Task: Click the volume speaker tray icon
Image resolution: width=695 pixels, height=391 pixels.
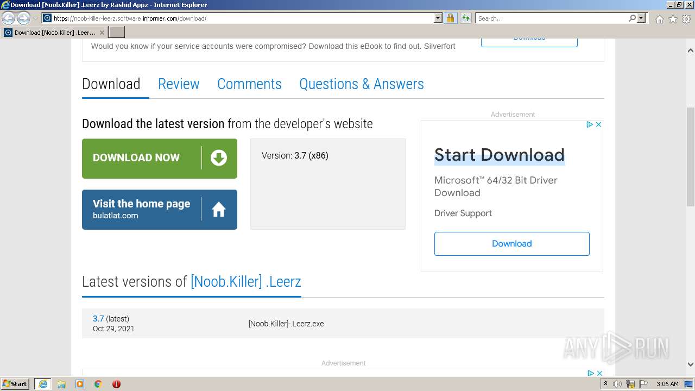Action: click(617, 384)
